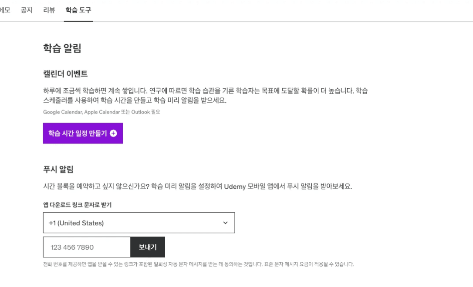
Task: Click the push notification description sentence
Action: [197, 187]
